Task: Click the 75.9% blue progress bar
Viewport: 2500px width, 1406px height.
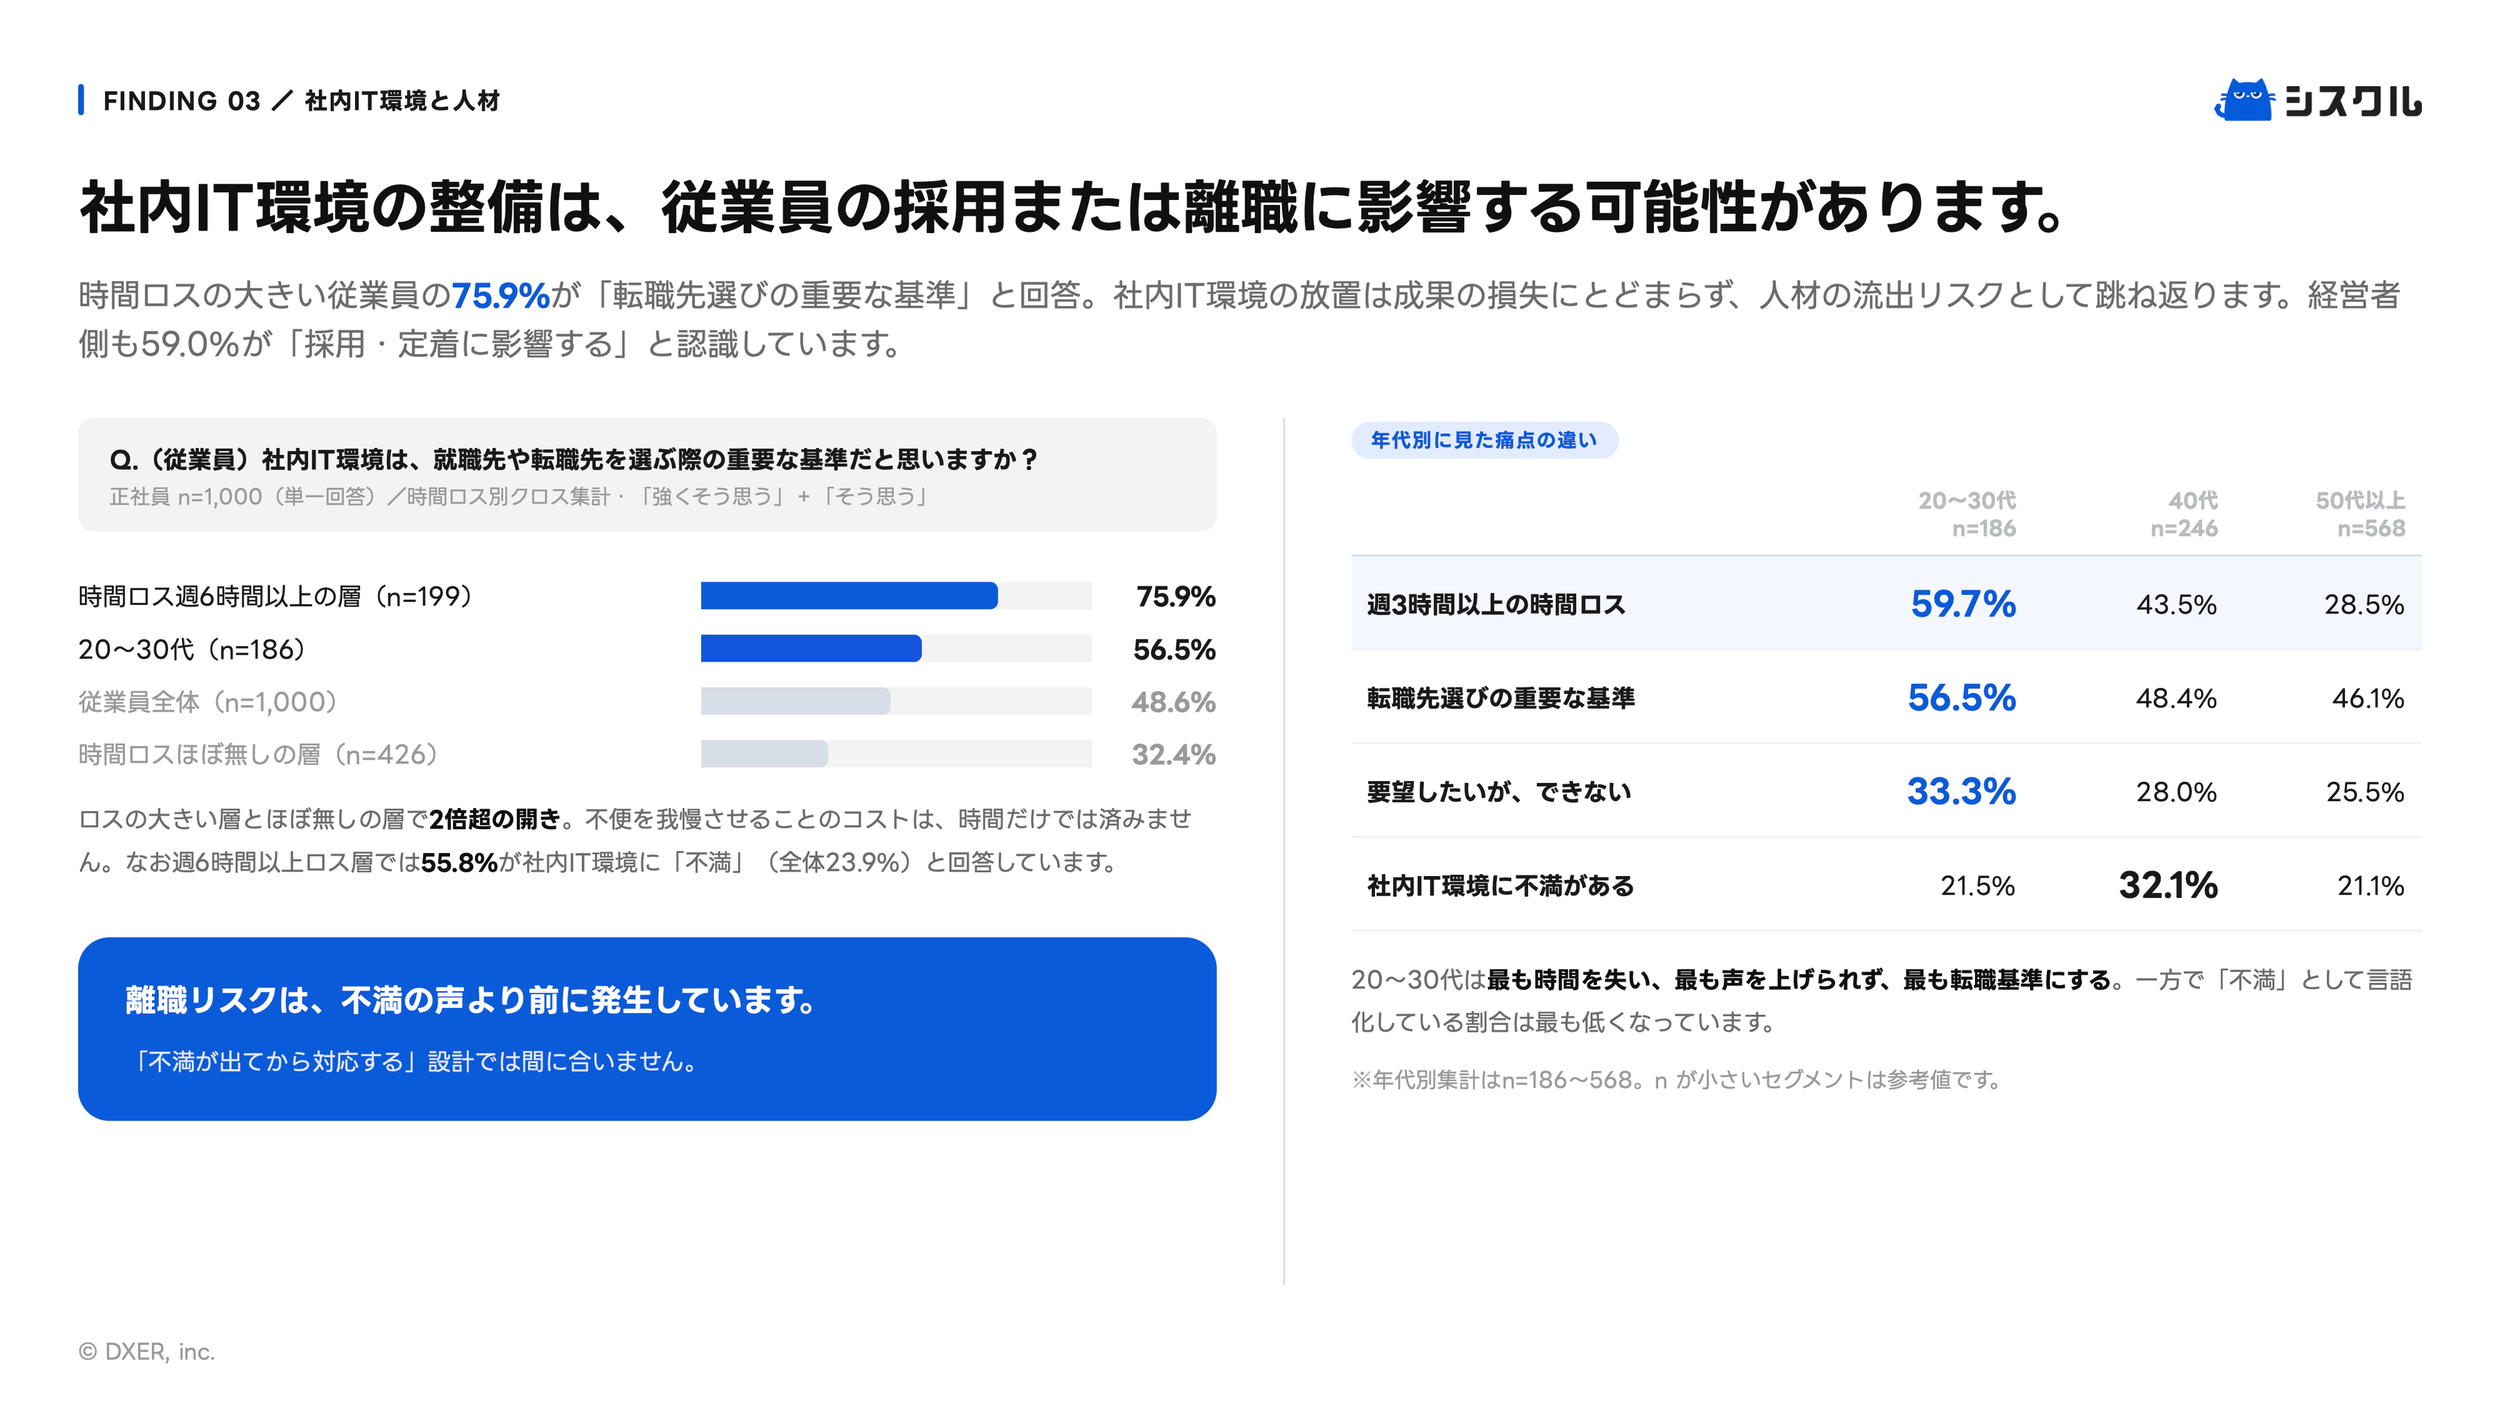Action: coord(849,596)
